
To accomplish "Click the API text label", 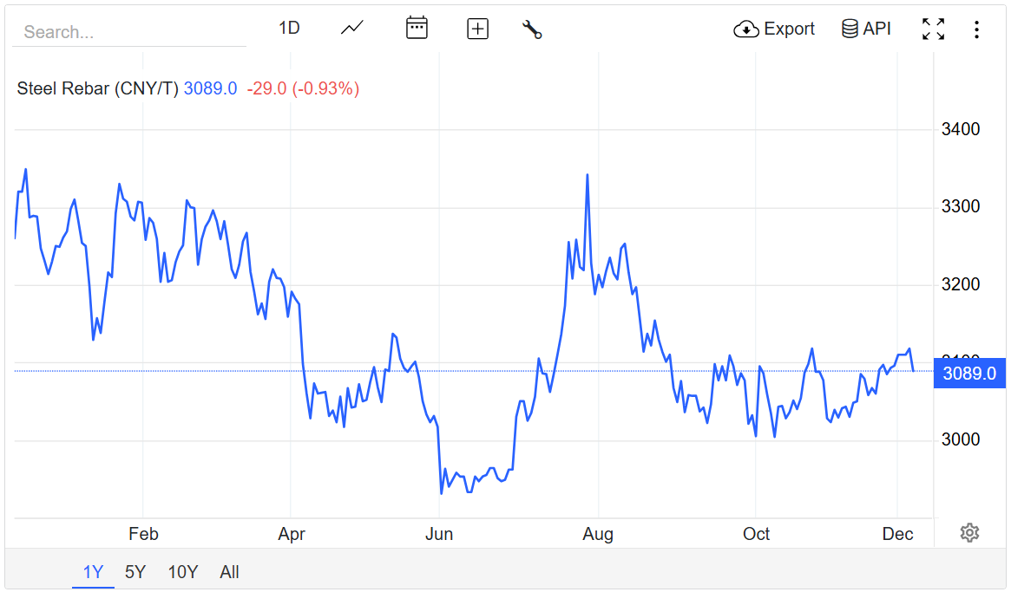I will tap(876, 29).
